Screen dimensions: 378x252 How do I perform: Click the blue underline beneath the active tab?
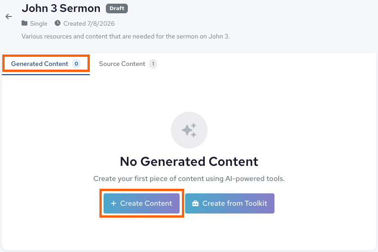46,75
